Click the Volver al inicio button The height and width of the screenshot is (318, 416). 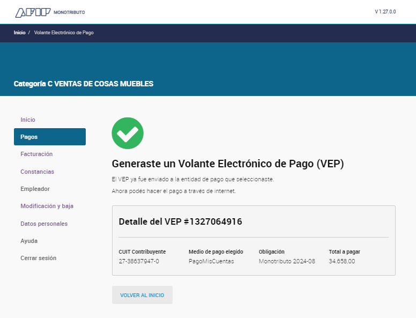[x=142, y=295]
